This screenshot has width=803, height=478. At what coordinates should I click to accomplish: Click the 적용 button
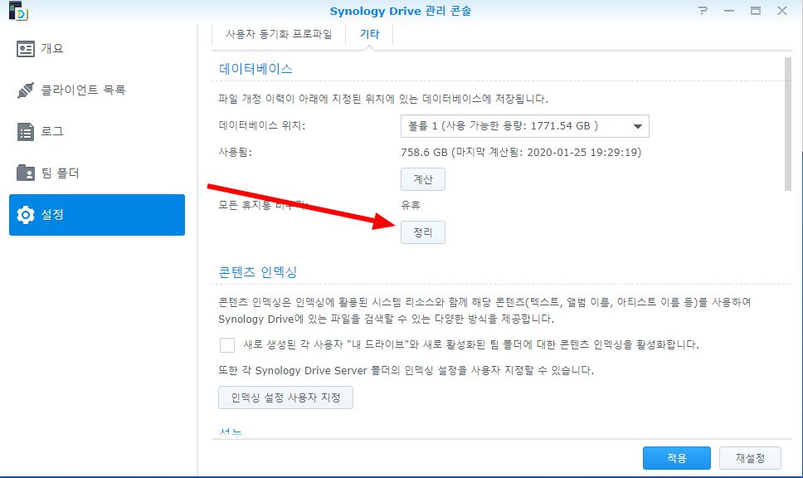click(x=677, y=458)
